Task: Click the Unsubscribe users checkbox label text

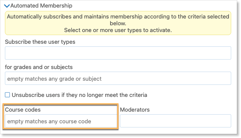Action: tap(80, 95)
